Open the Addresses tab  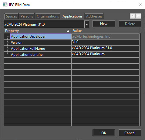(94, 16)
